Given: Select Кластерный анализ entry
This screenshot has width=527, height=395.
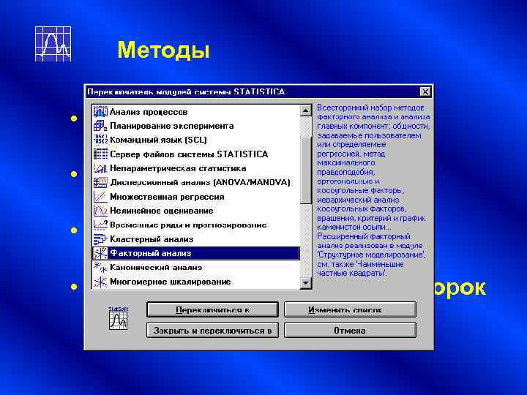Looking at the screenshot, I should pos(196,239).
